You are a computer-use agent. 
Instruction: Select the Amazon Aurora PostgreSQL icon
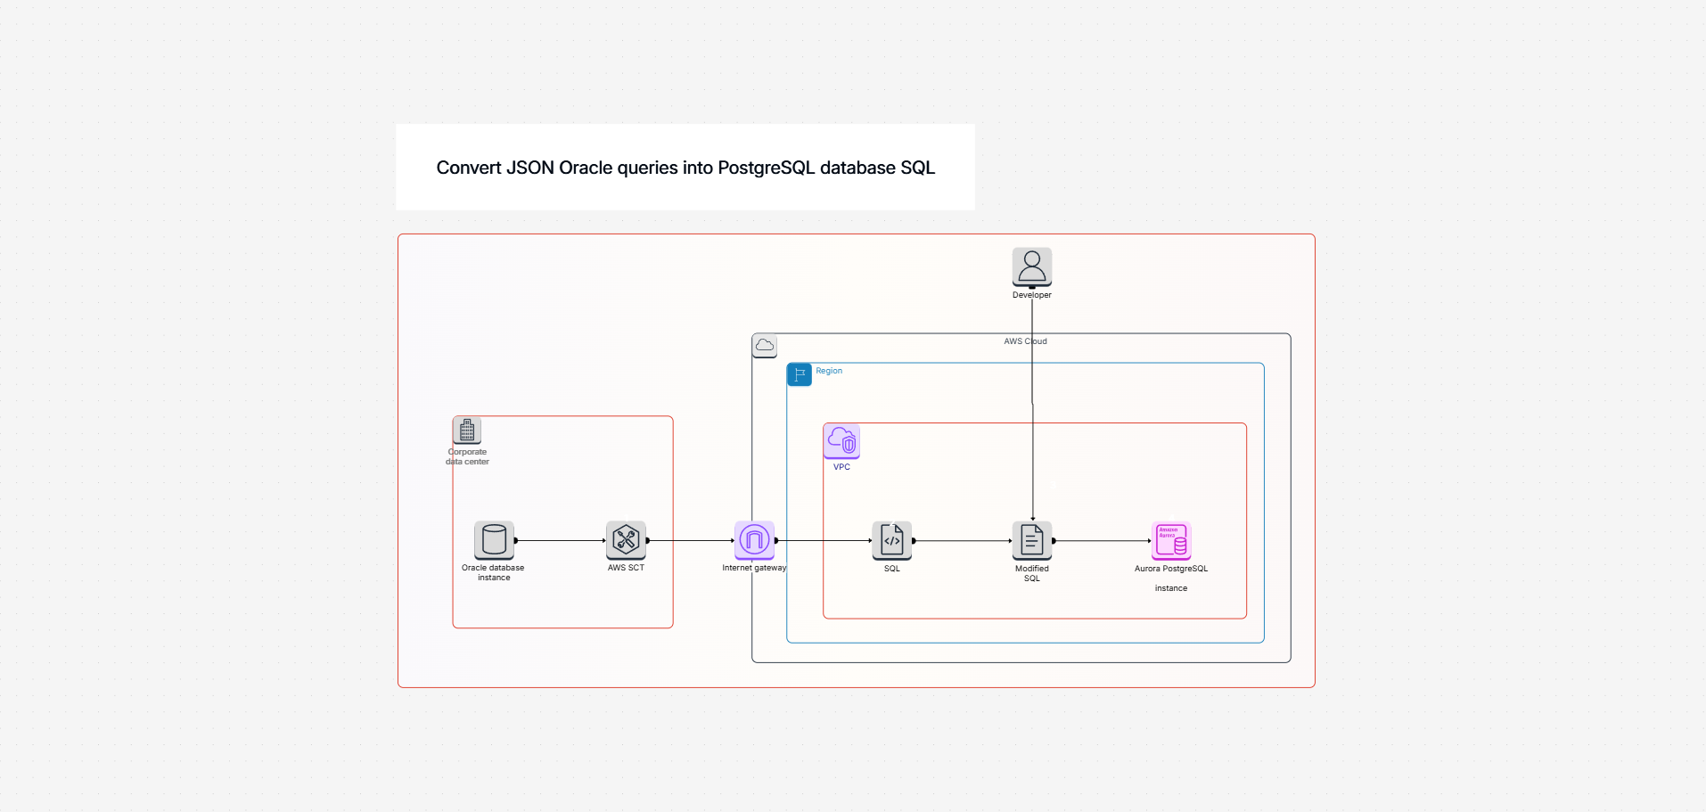click(1171, 540)
